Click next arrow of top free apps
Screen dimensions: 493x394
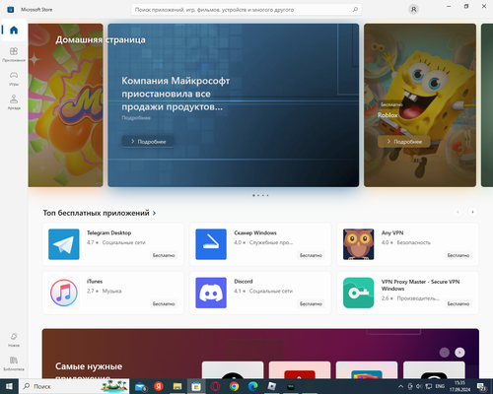[x=472, y=212]
